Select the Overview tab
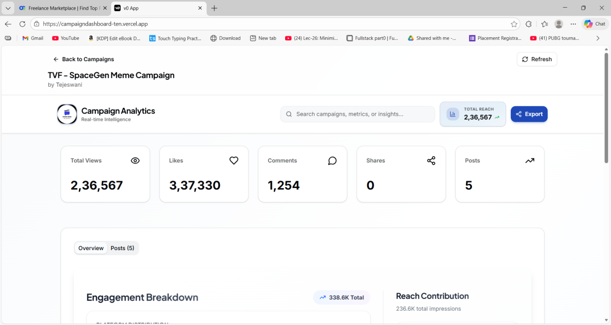Screen dimensions: 611x325 pyautogui.click(x=91, y=248)
